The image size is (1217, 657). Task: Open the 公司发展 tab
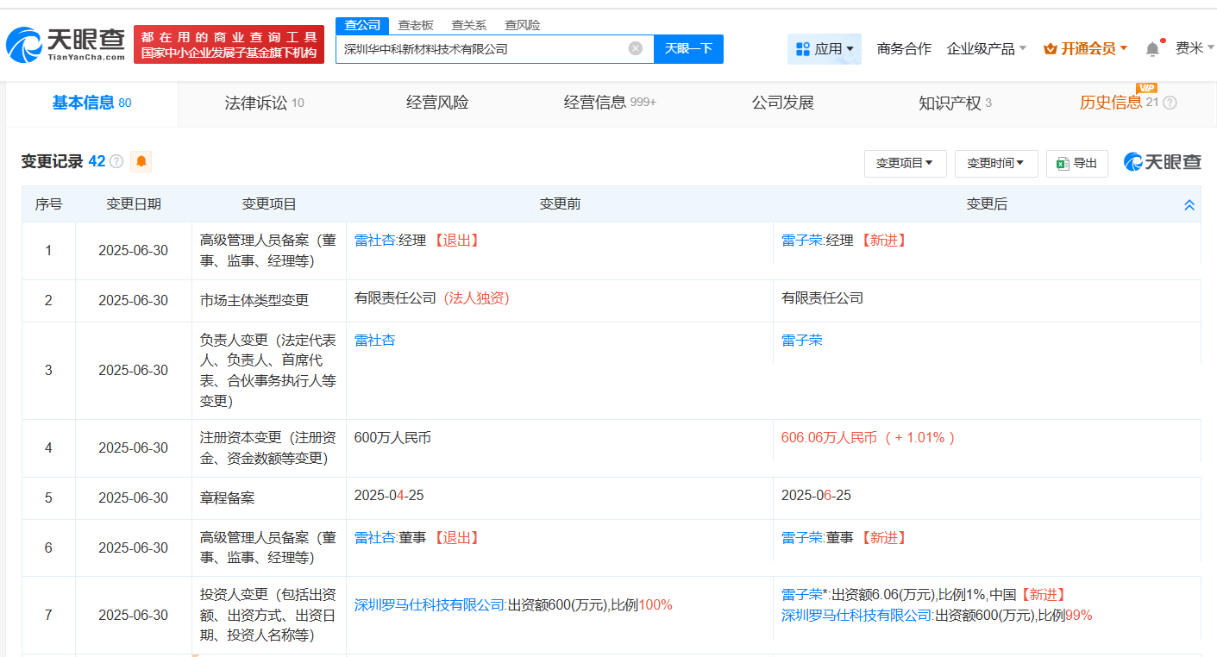[x=782, y=103]
